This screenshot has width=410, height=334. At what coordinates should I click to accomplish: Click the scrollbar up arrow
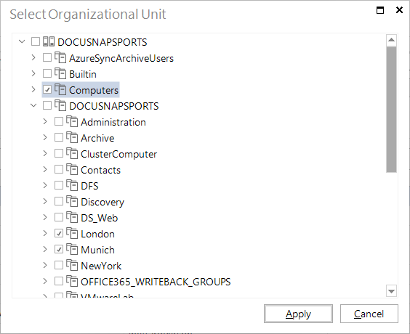tap(391, 40)
